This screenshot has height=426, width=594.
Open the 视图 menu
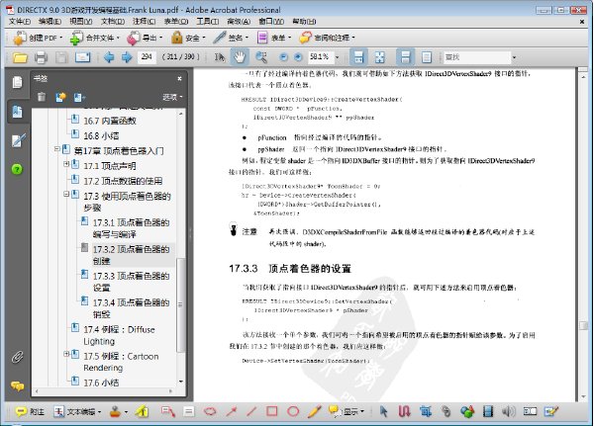pyautogui.click(x=81, y=22)
